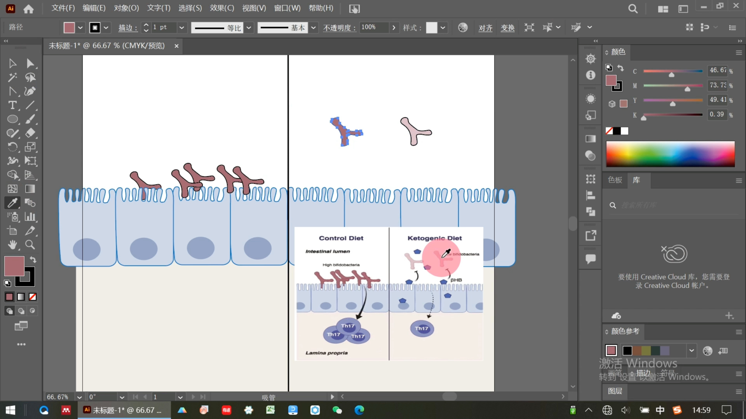Open the Edit Toolbar three-dots button

pyautogui.click(x=21, y=345)
